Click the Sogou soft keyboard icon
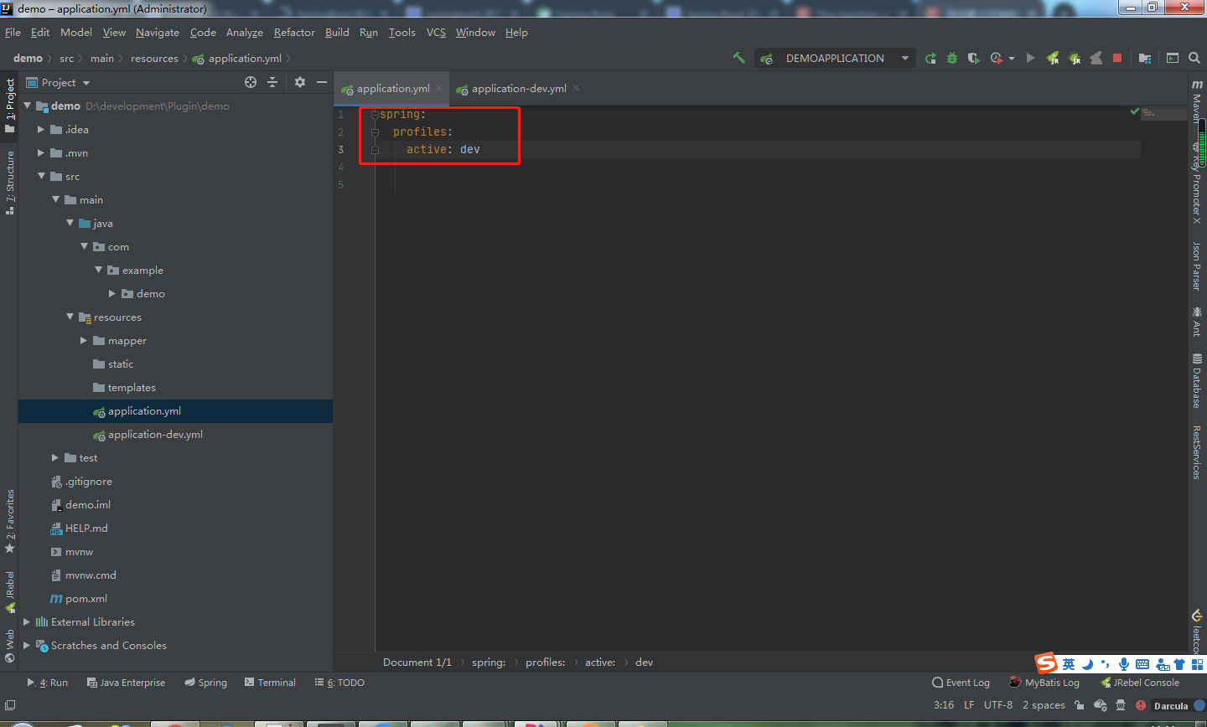1207x727 pixels. click(1142, 664)
